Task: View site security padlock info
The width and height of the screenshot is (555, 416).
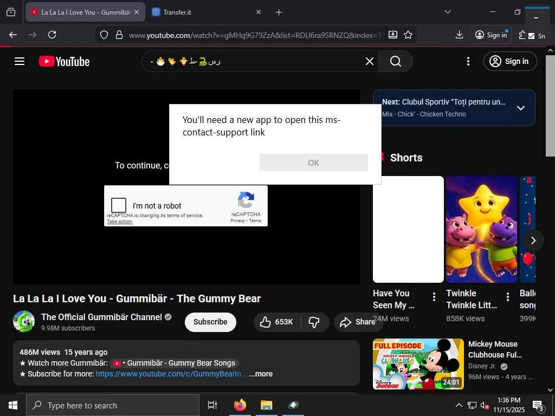Action: click(119, 35)
